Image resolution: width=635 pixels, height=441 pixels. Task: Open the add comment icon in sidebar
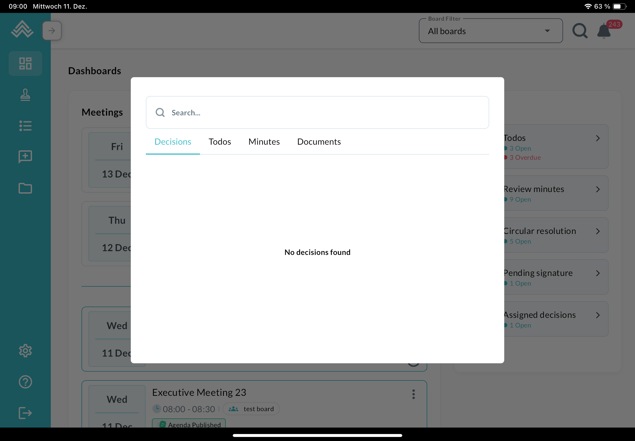25,157
